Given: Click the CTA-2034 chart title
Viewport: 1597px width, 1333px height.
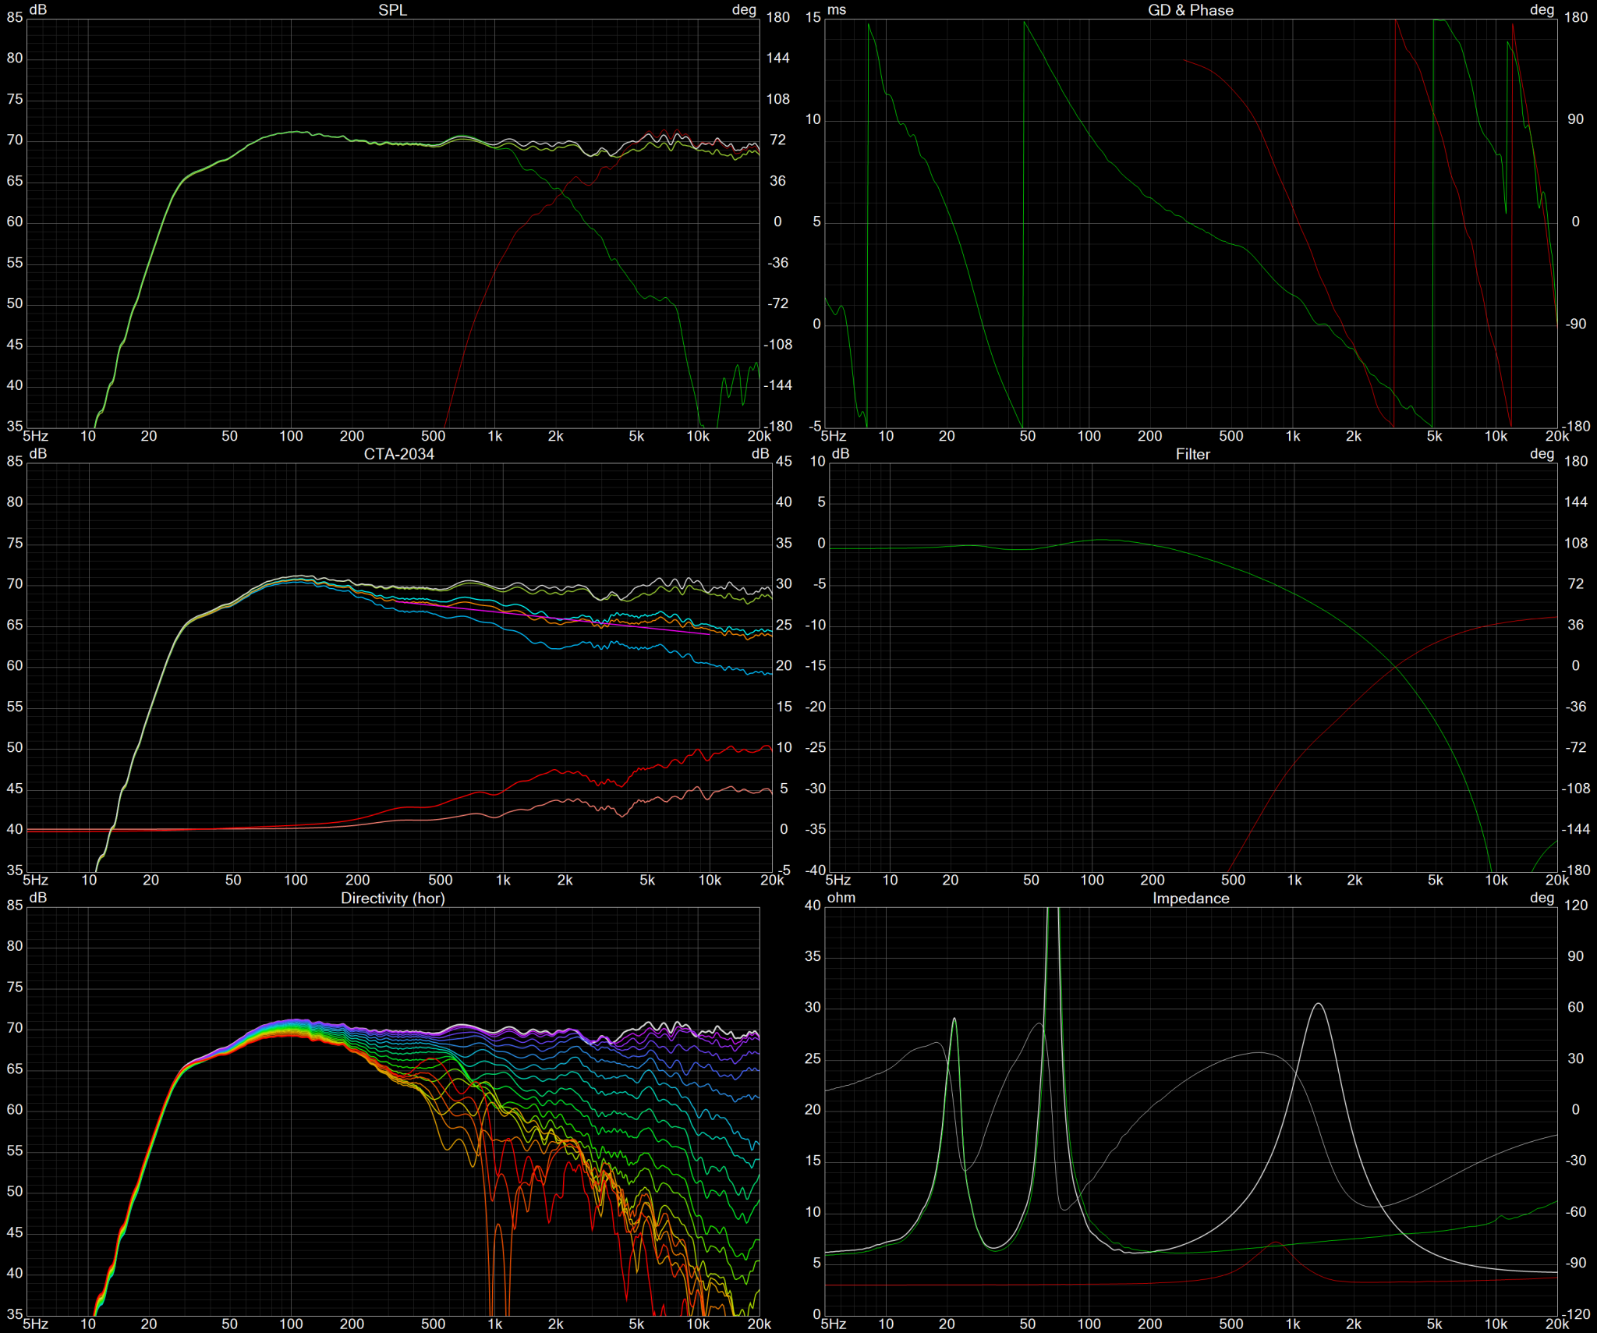Looking at the screenshot, I should coord(398,454).
